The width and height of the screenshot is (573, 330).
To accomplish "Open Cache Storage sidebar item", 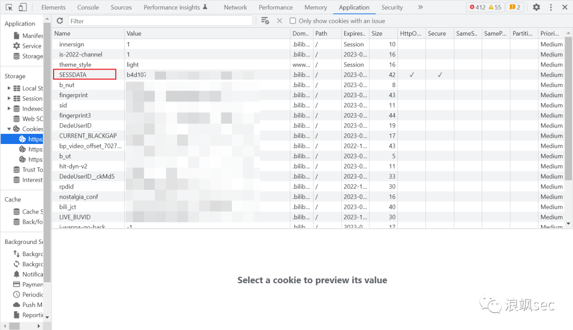I will coord(28,211).
